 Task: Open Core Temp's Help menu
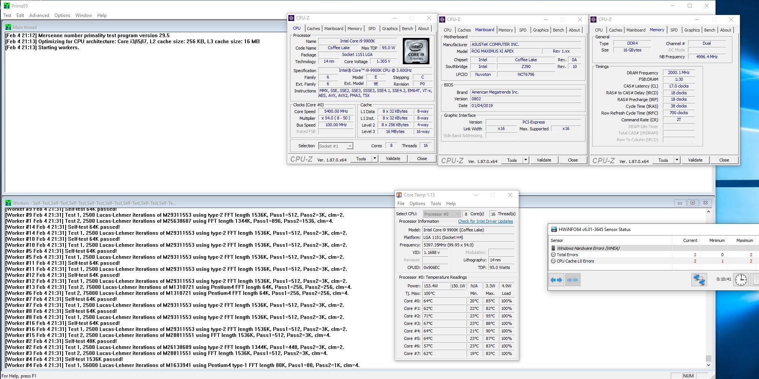pyautogui.click(x=451, y=204)
